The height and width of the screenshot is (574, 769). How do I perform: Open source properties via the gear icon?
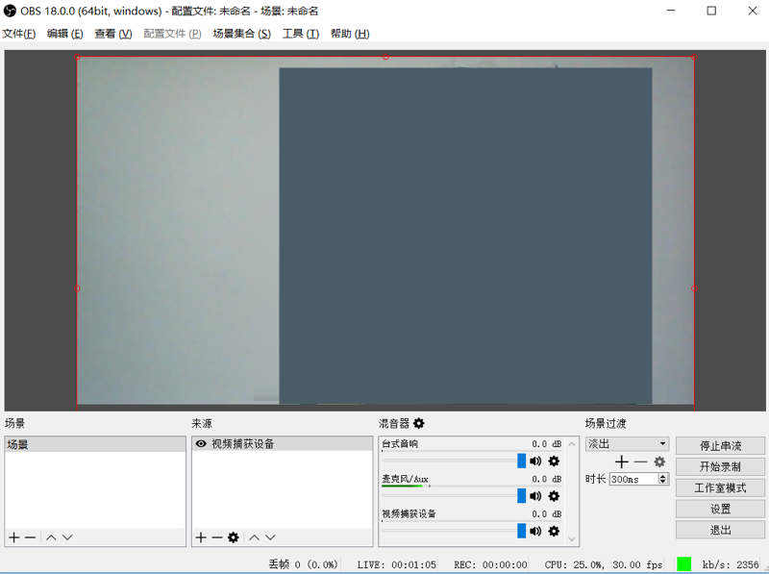tap(234, 537)
